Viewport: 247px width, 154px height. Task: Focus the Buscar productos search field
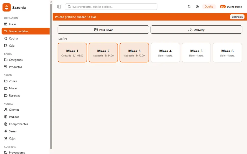click(x=111, y=7)
